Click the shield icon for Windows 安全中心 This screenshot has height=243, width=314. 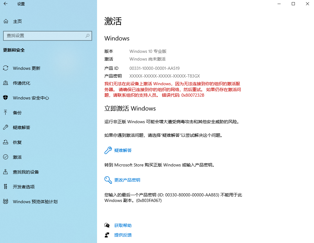click(6, 98)
